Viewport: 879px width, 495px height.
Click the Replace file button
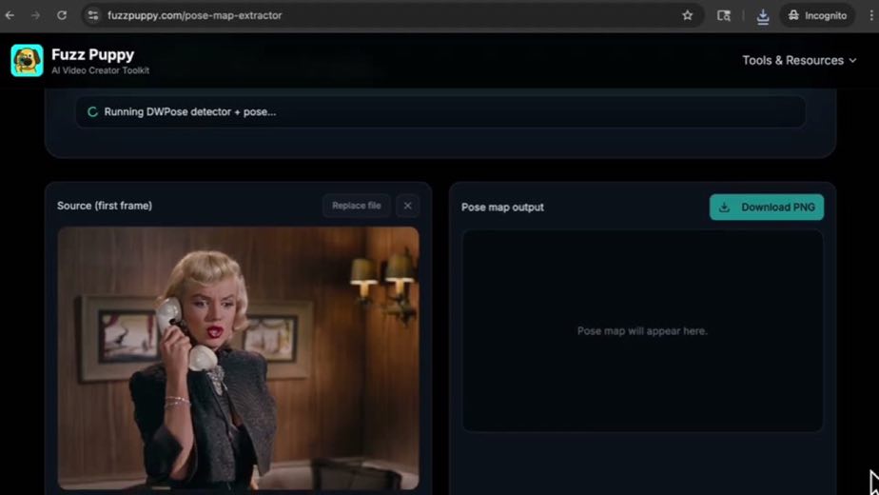tap(356, 206)
